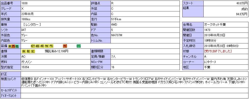The width and height of the screenshot is (249, 99).
Task: Click the red 受付は終了しました status text
Action: [x=218, y=51]
